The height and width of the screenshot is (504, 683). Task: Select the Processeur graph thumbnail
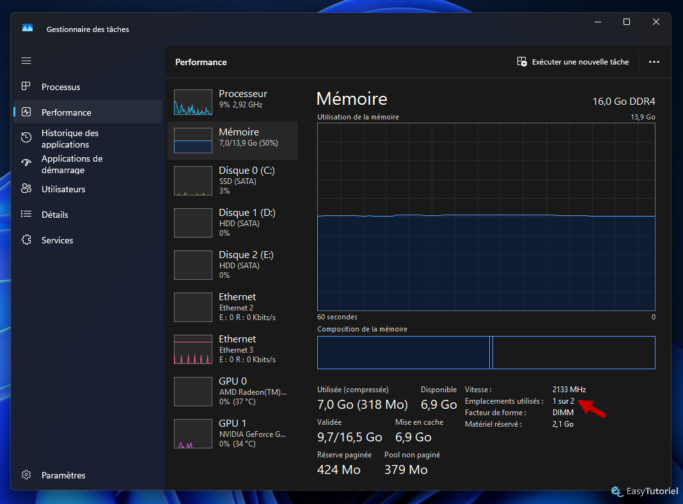coord(193,102)
